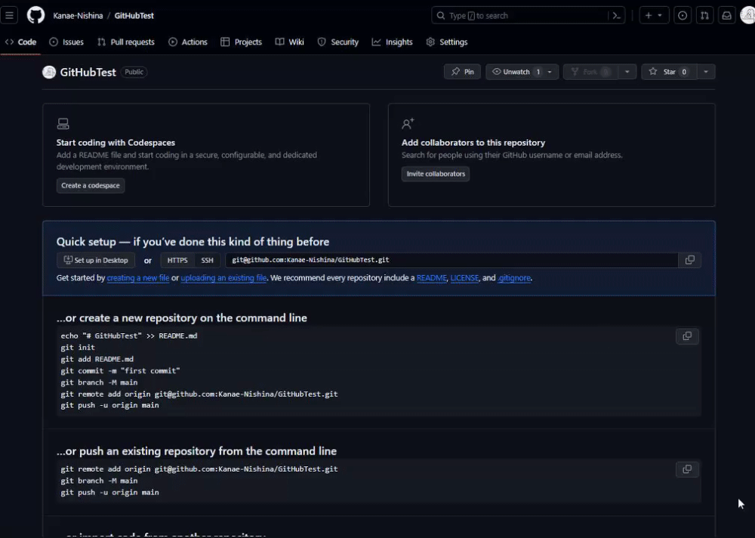Click the GitHubTest repository title
This screenshot has height=538, width=755.
coord(88,73)
